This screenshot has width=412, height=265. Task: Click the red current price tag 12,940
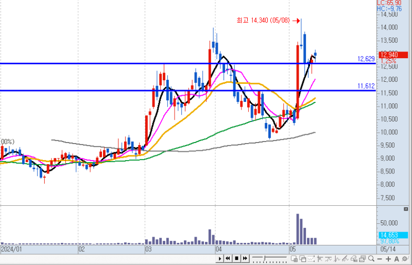click(x=393, y=55)
